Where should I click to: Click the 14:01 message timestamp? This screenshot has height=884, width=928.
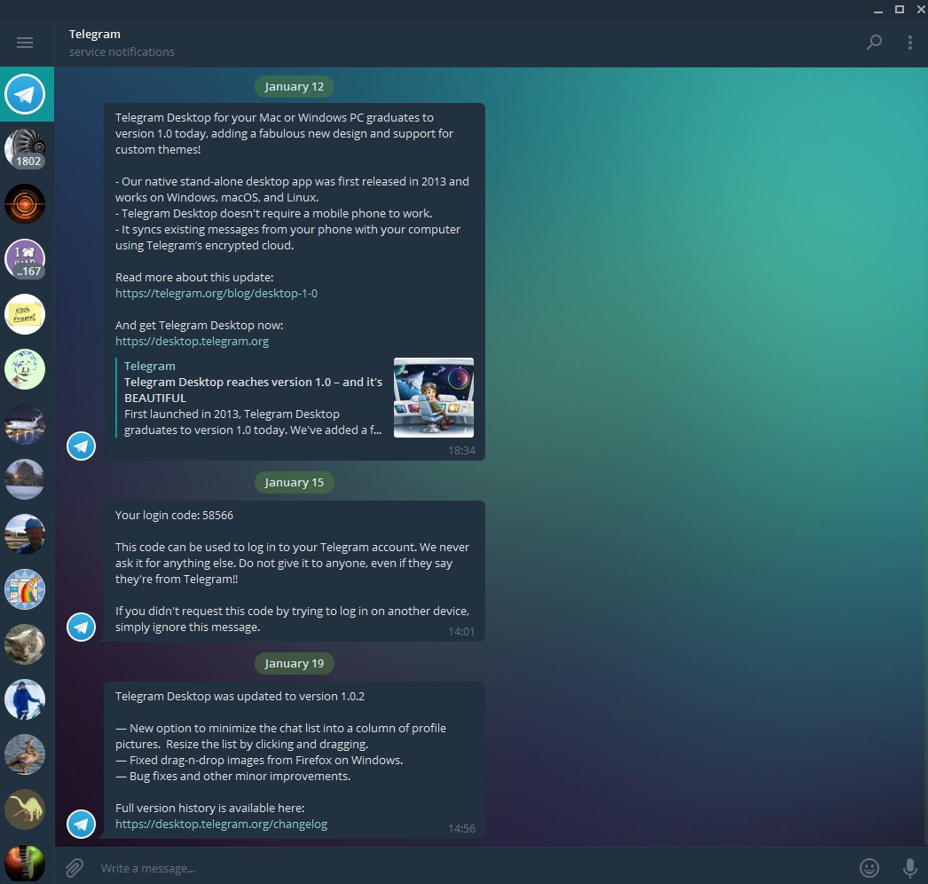(x=461, y=632)
